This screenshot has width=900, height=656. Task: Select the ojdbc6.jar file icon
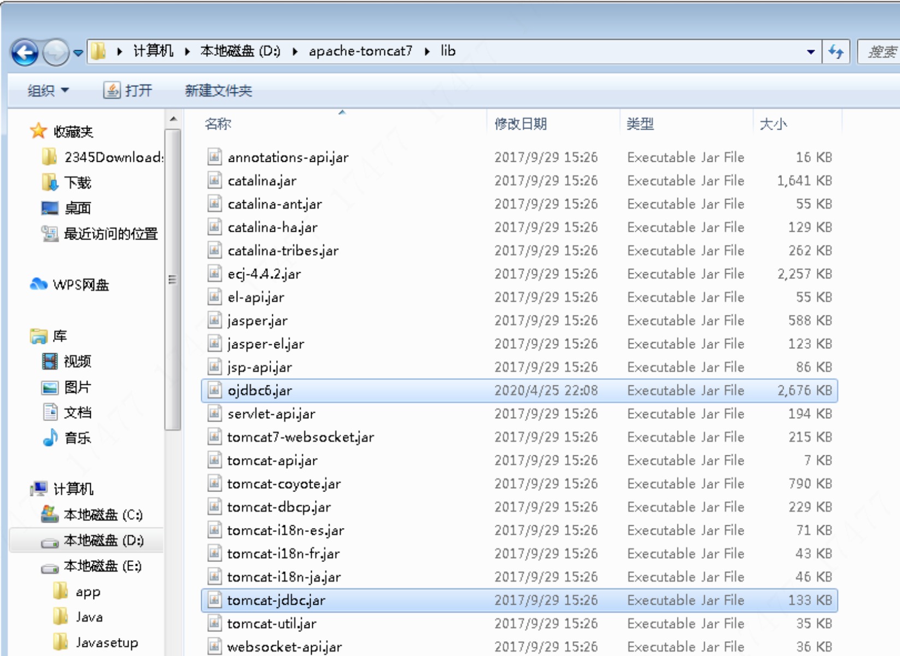point(214,390)
